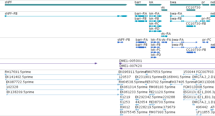Click feature 220288

(164, 100)
